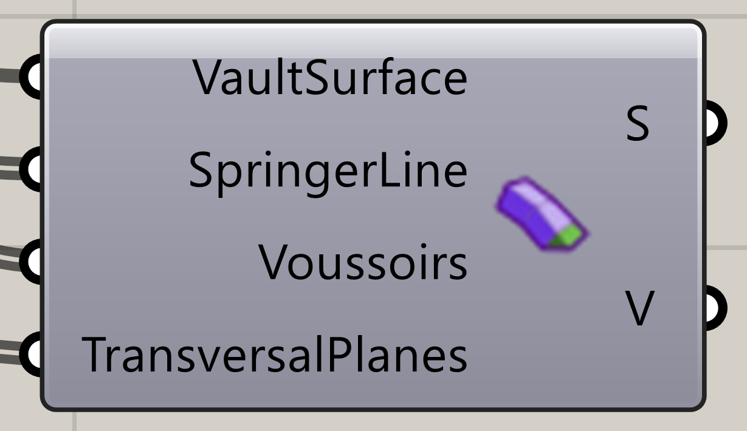Select the VaultSurface input parameter label
This screenshot has width=747, height=431.
click(330, 79)
